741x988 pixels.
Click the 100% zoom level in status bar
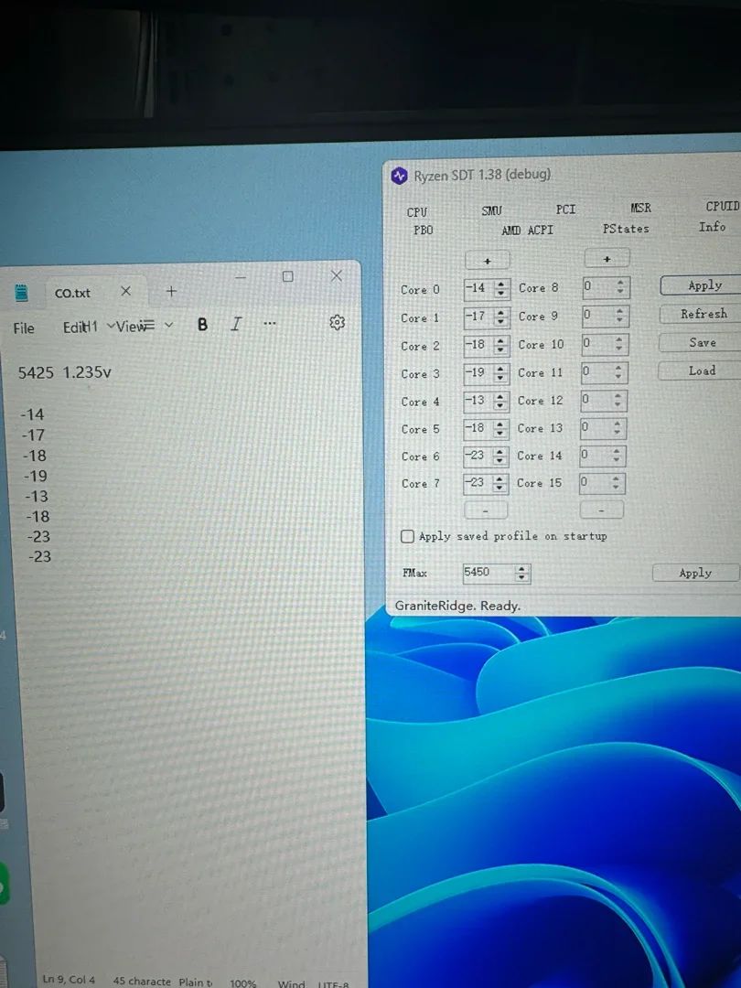[242, 983]
